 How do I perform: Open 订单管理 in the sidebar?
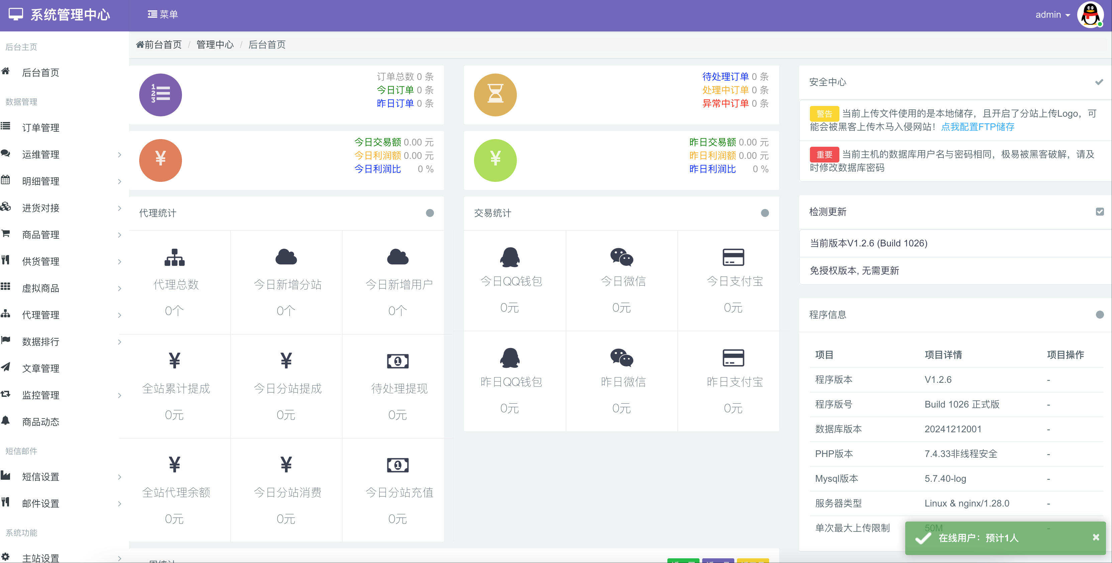pyautogui.click(x=40, y=128)
